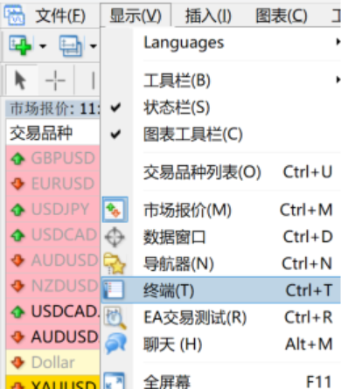Toggle the 图表工具栏(C) option
This screenshot has width=341, height=389.
pos(221,135)
